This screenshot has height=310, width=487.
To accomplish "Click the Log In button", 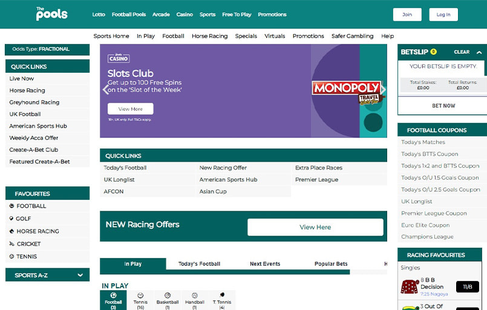I will pos(443,15).
